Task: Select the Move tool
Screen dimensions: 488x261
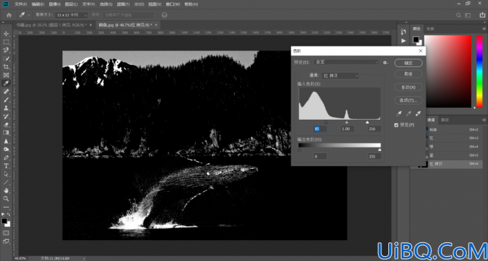Action: click(6, 34)
